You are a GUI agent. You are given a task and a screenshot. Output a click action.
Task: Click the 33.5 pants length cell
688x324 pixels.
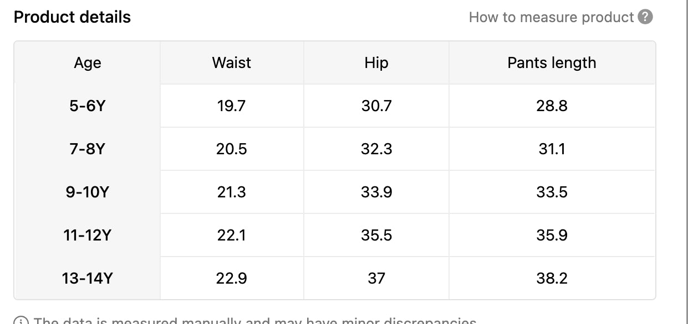point(552,192)
